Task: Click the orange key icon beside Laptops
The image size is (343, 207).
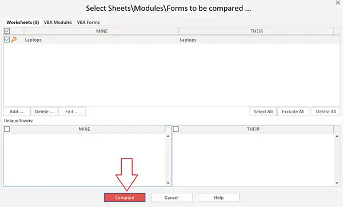Action: pyautogui.click(x=14, y=39)
